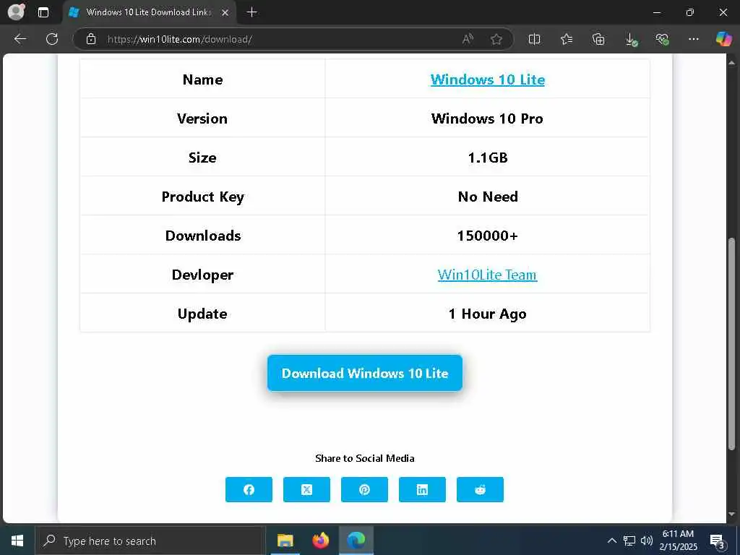The image size is (740, 555).
Task: View site information lock icon
Action: point(91,39)
